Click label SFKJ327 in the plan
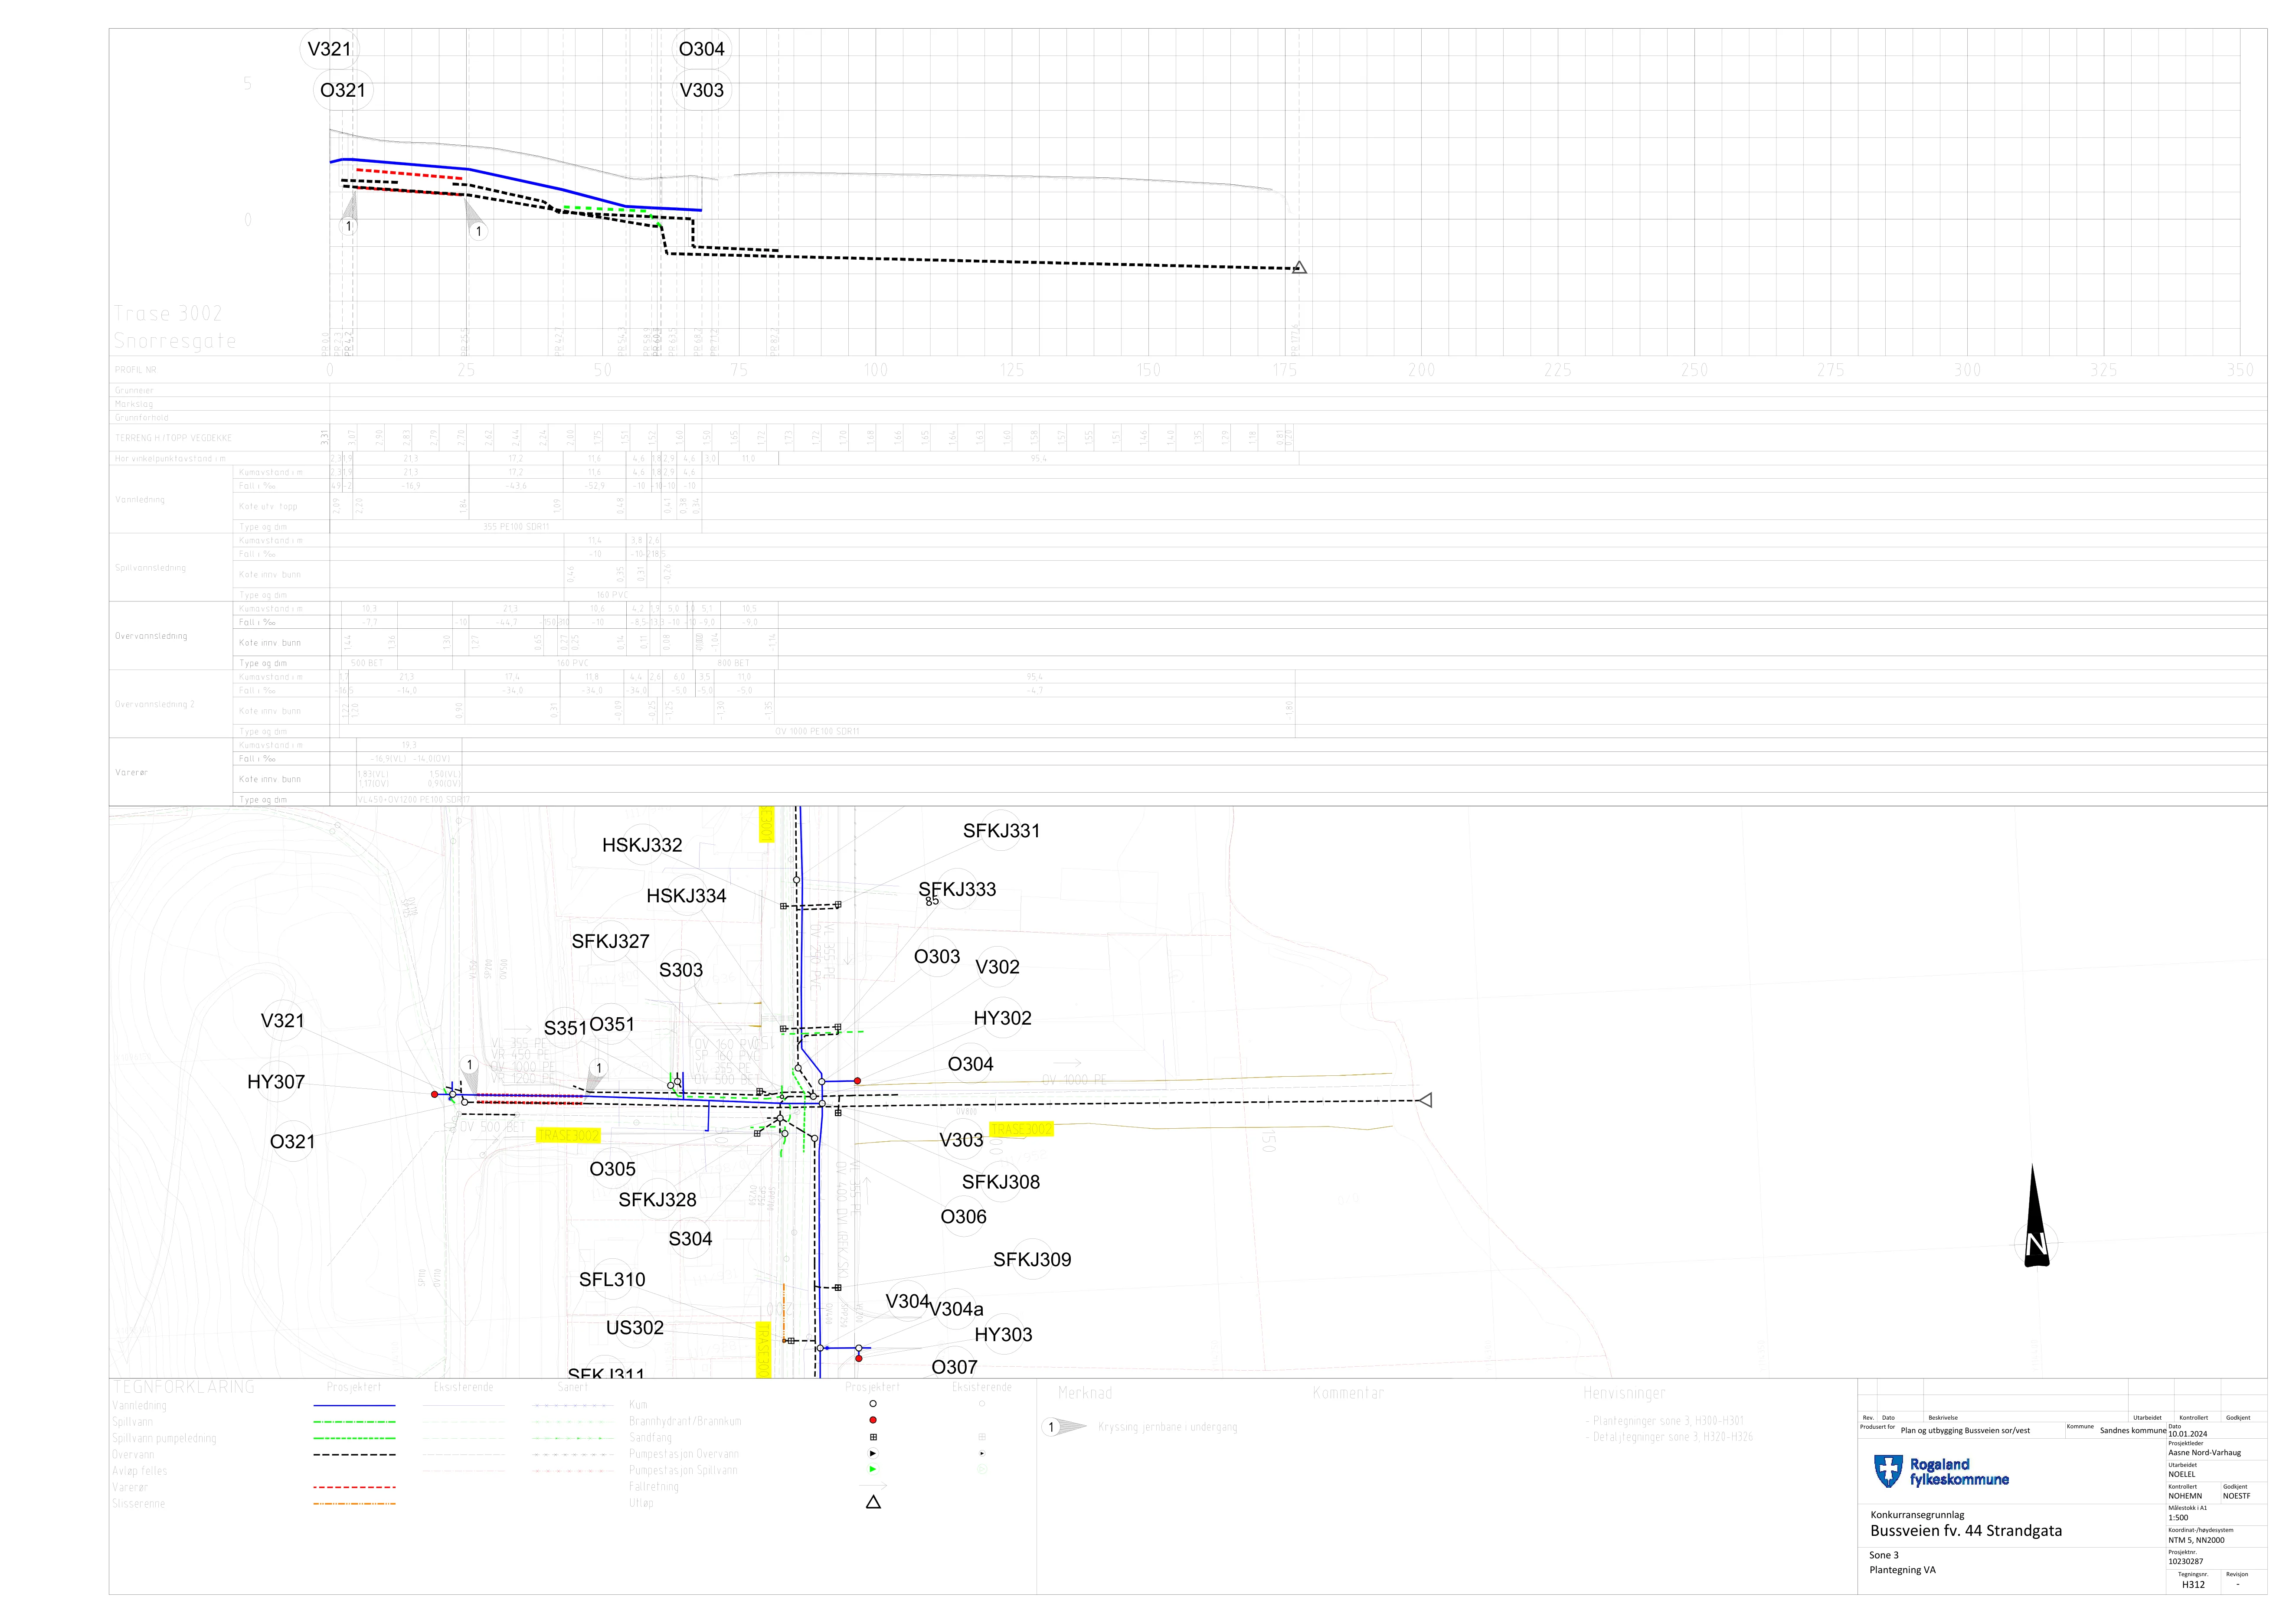Image resolution: width=2296 pixels, height=1623 pixels. click(x=610, y=941)
